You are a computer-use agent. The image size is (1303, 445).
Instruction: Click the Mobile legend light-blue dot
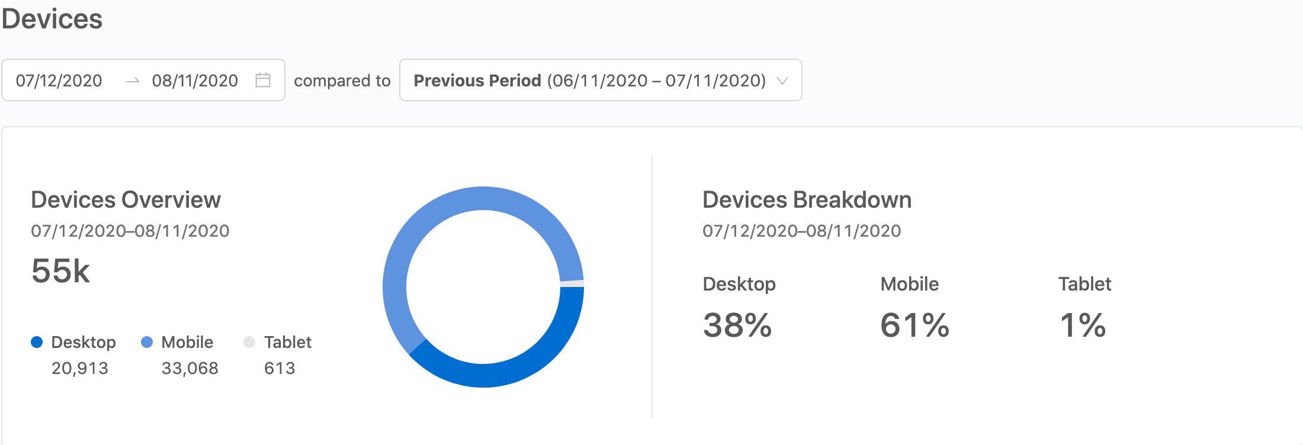pos(147,342)
